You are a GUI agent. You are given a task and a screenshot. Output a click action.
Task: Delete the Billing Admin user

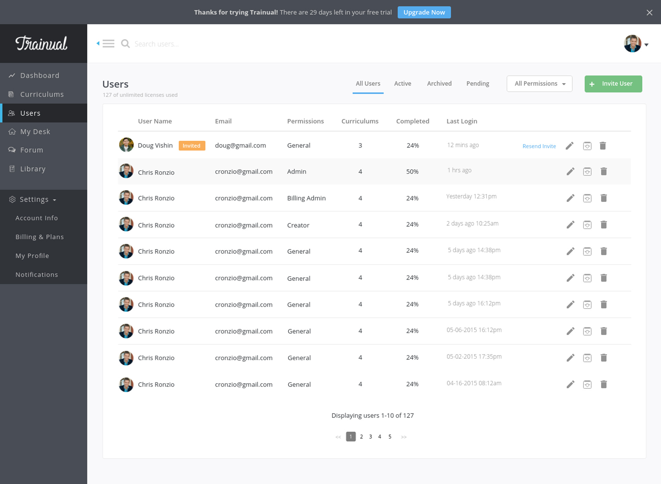point(604,198)
